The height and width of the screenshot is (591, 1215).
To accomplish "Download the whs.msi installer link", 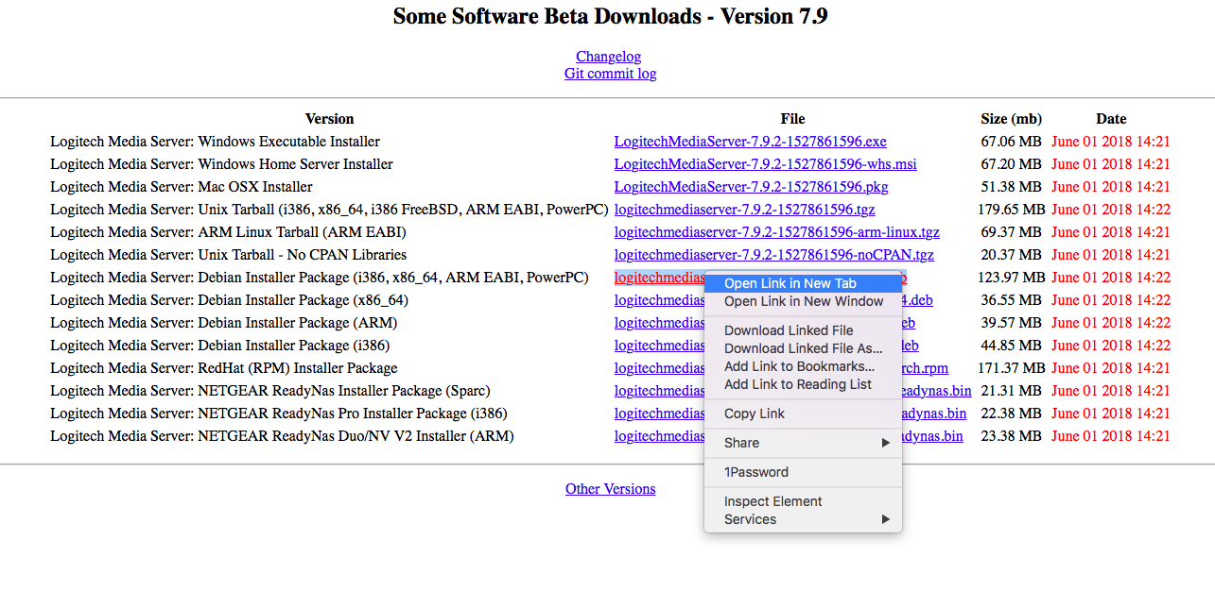I will point(765,164).
